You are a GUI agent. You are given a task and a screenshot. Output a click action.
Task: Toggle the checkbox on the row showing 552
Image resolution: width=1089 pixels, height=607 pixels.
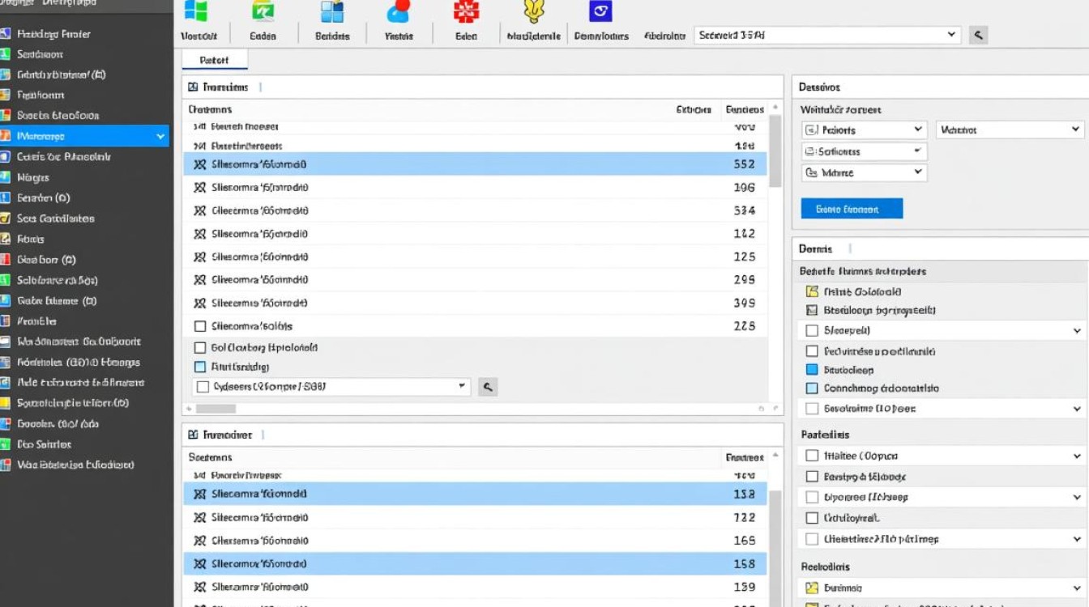tap(200, 164)
